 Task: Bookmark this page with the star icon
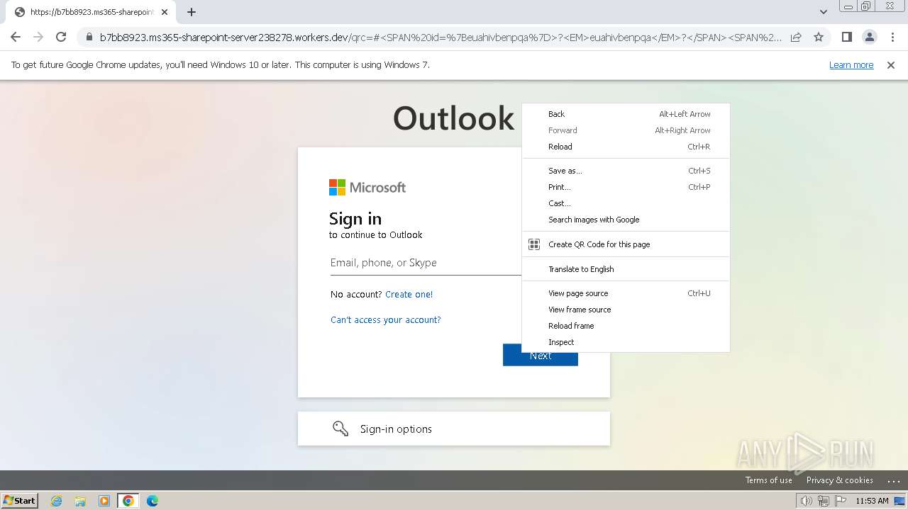819,37
